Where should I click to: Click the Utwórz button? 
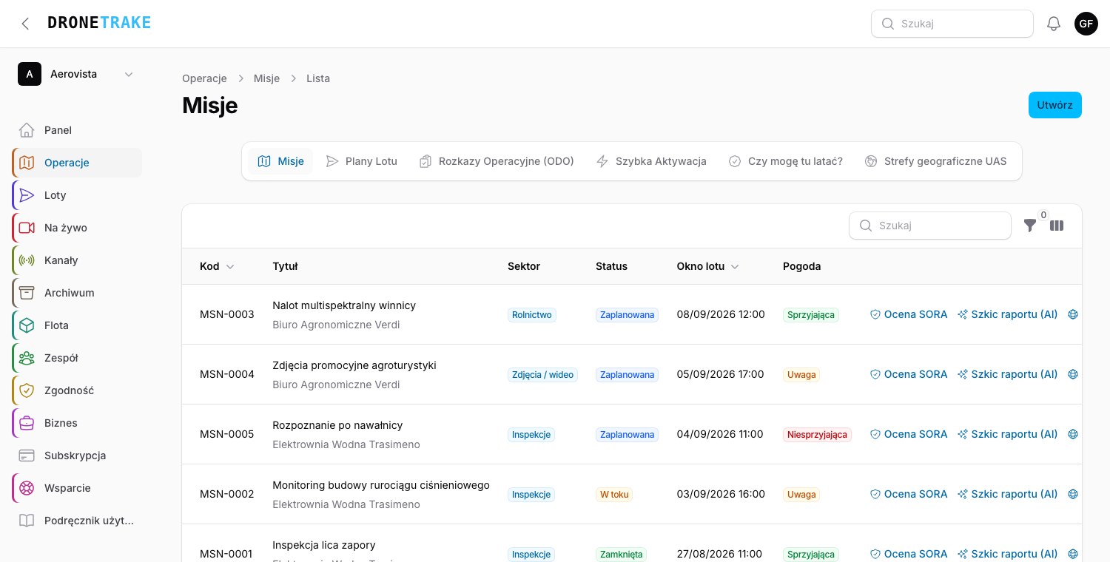pyautogui.click(x=1055, y=105)
